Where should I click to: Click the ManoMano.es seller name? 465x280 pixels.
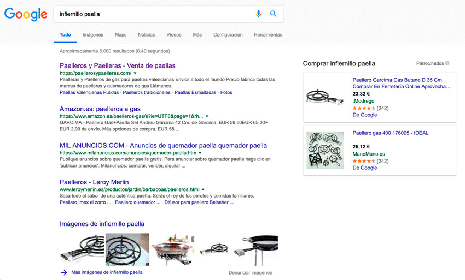pos(369,154)
